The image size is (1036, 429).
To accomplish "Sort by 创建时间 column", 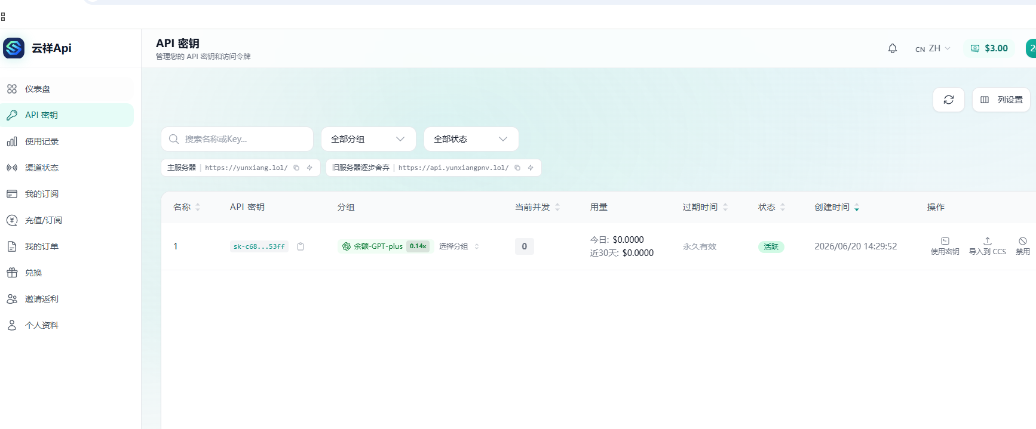I will click(x=837, y=207).
